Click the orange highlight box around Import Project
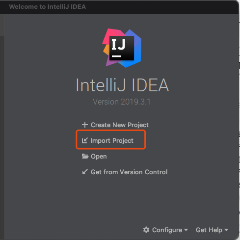 111,139
